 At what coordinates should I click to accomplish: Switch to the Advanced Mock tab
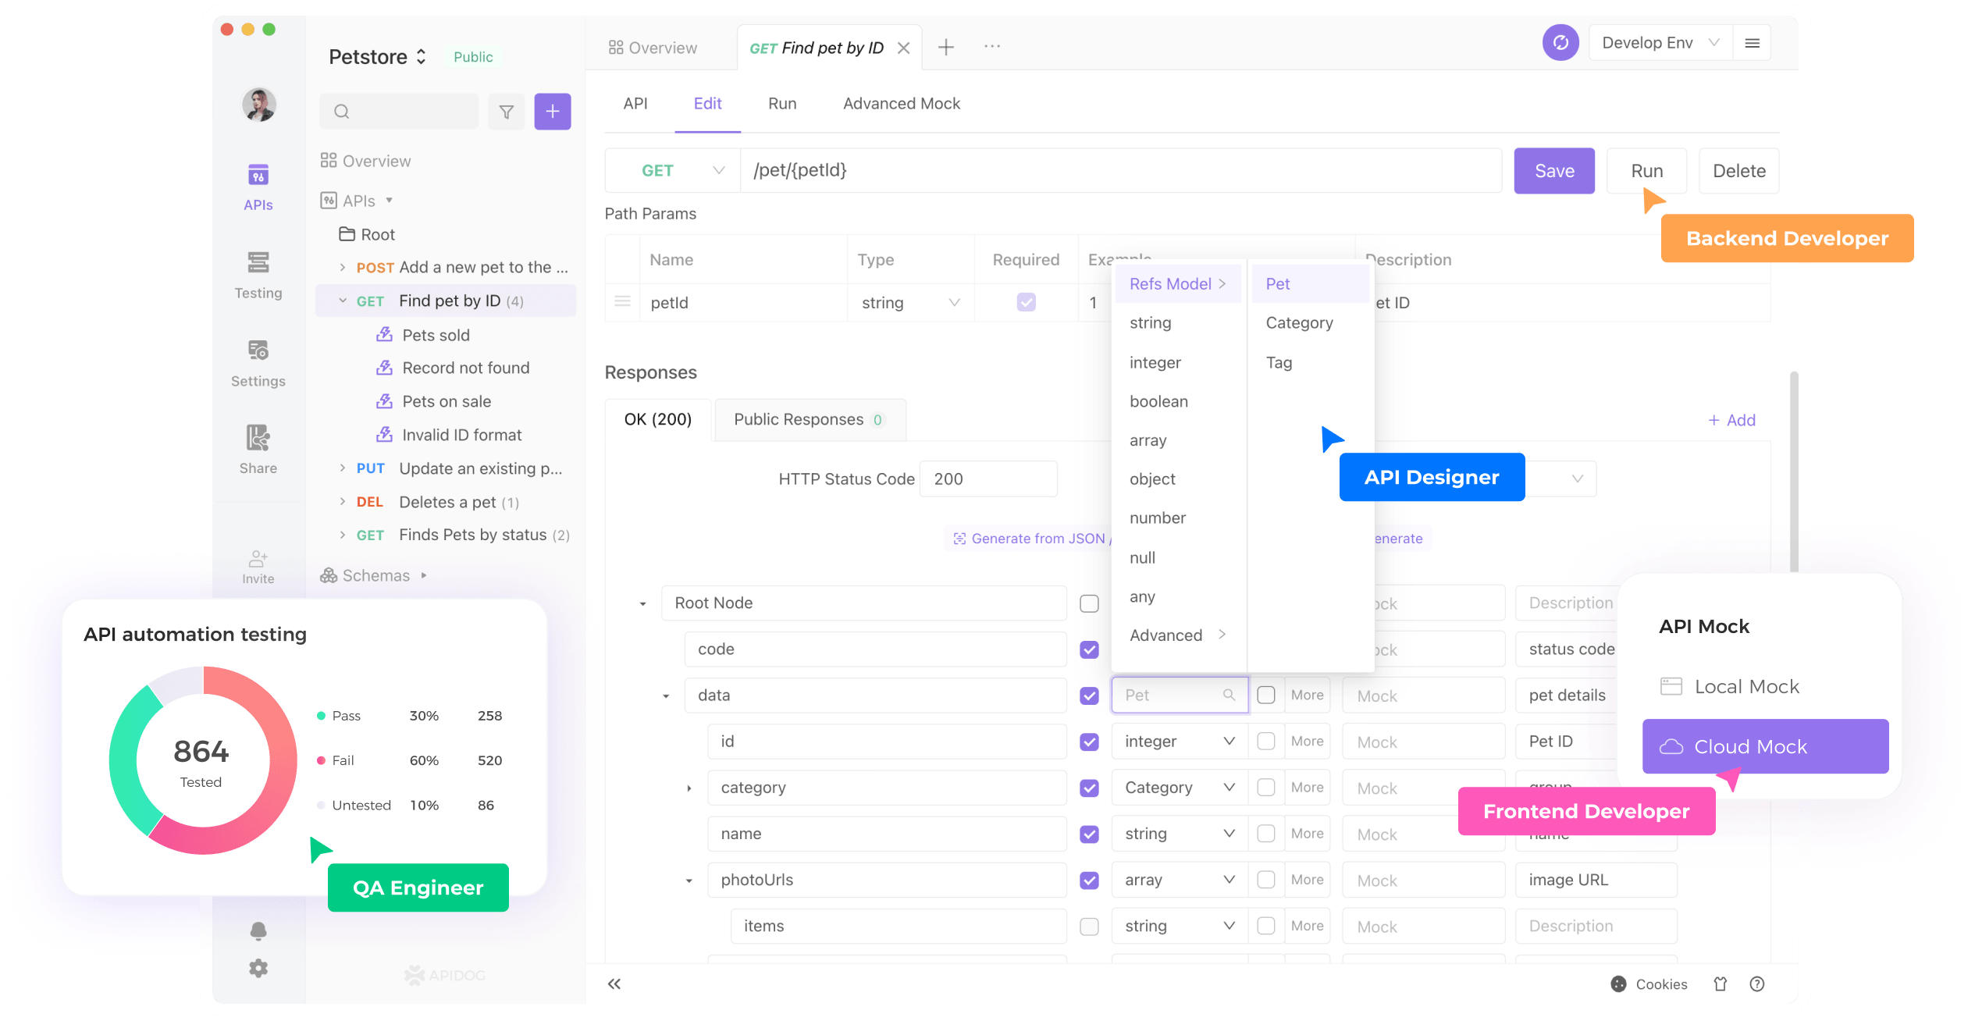coord(901,103)
